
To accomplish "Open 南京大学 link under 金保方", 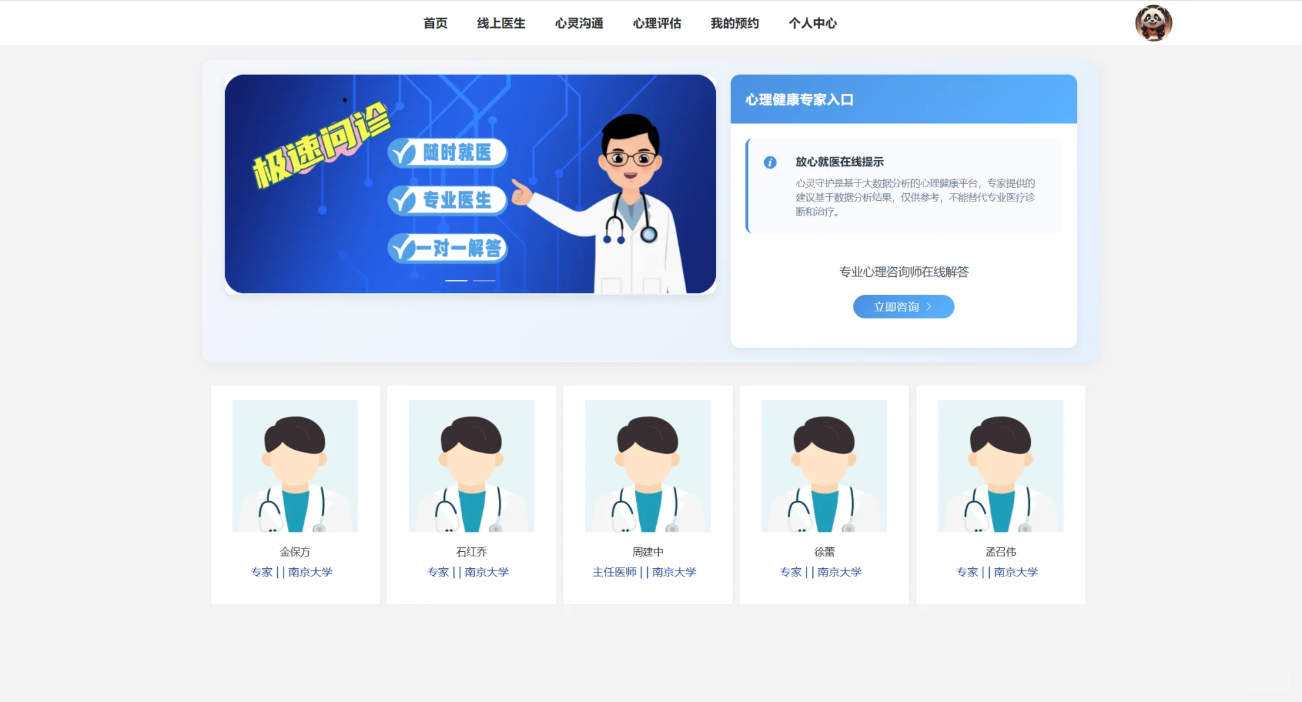I will click(311, 572).
